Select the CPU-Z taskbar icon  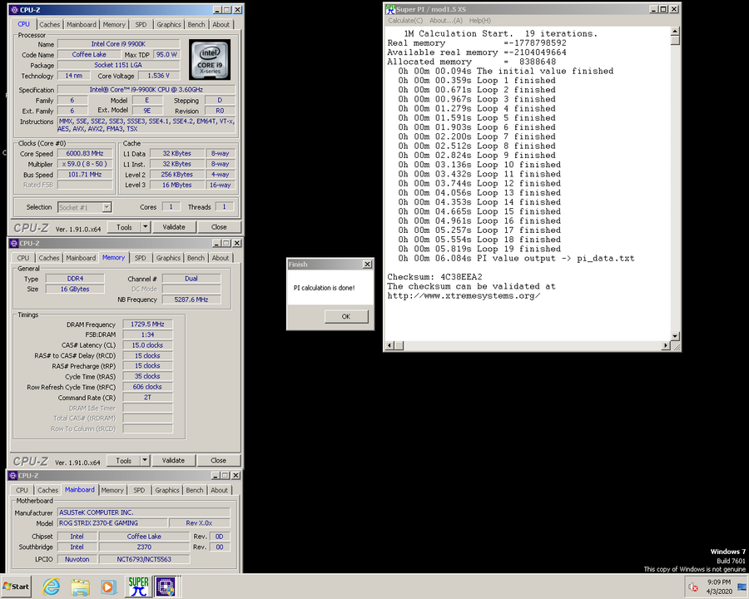click(x=166, y=586)
